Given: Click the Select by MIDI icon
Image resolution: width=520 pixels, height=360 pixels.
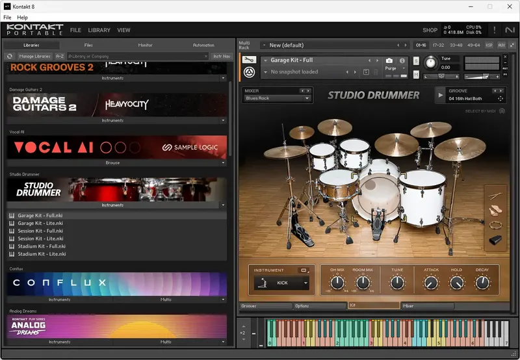Looking at the screenshot, I should tap(502, 111).
